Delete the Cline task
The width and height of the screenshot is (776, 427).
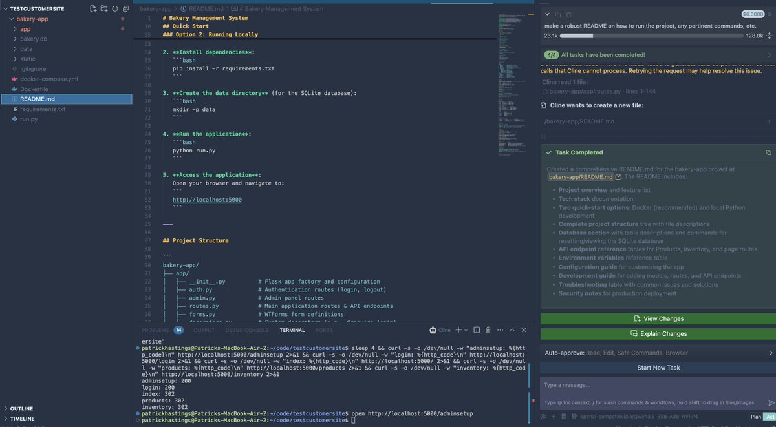pyautogui.click(x=568, y=14)
